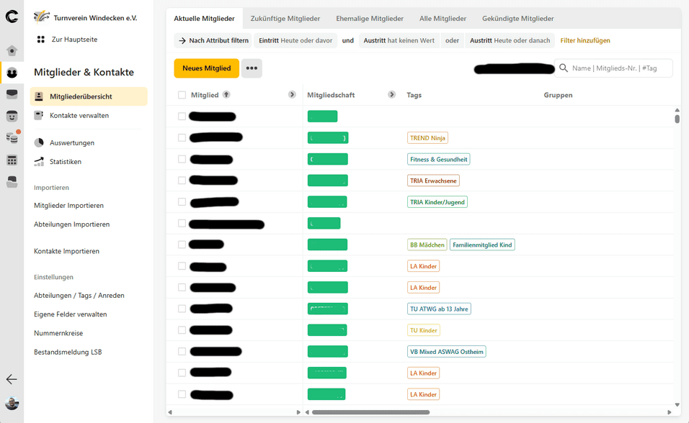Toggle the select-all Mitglied header checkbox

click(182, 95)
